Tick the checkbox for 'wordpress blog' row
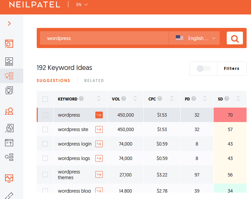Image resolution: width=251 pixels, height=199 pixels. 45,190
